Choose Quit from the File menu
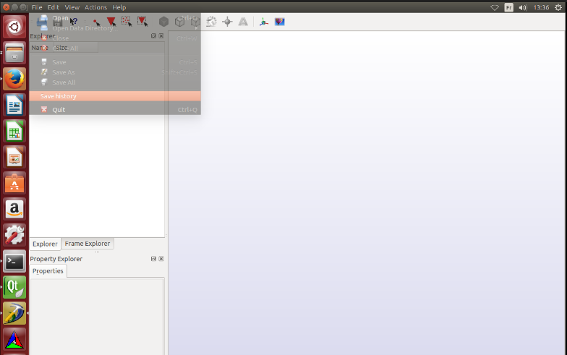 point(59,110)
